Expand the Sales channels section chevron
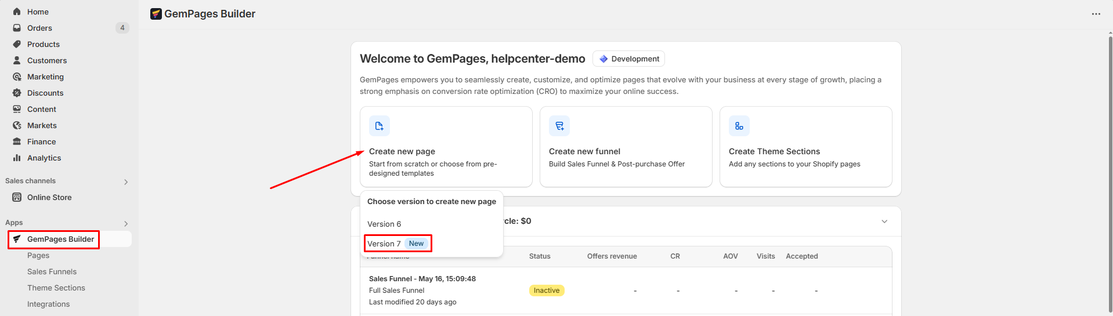This screenshot has width=1113, height=316. (126, 182)
